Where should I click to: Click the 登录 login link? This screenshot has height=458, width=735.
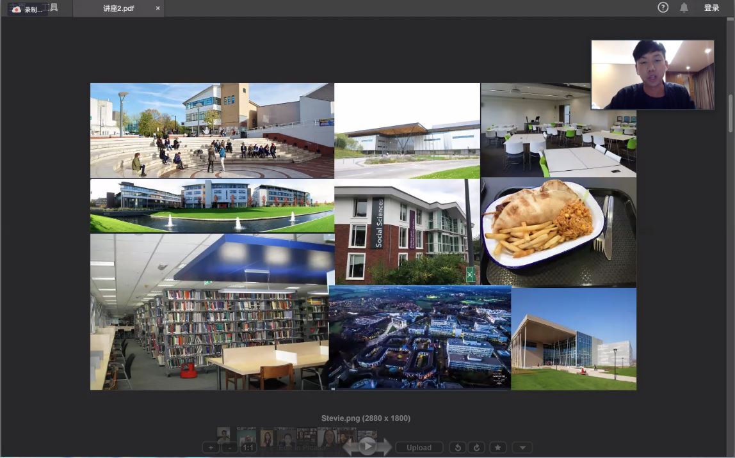711,8
